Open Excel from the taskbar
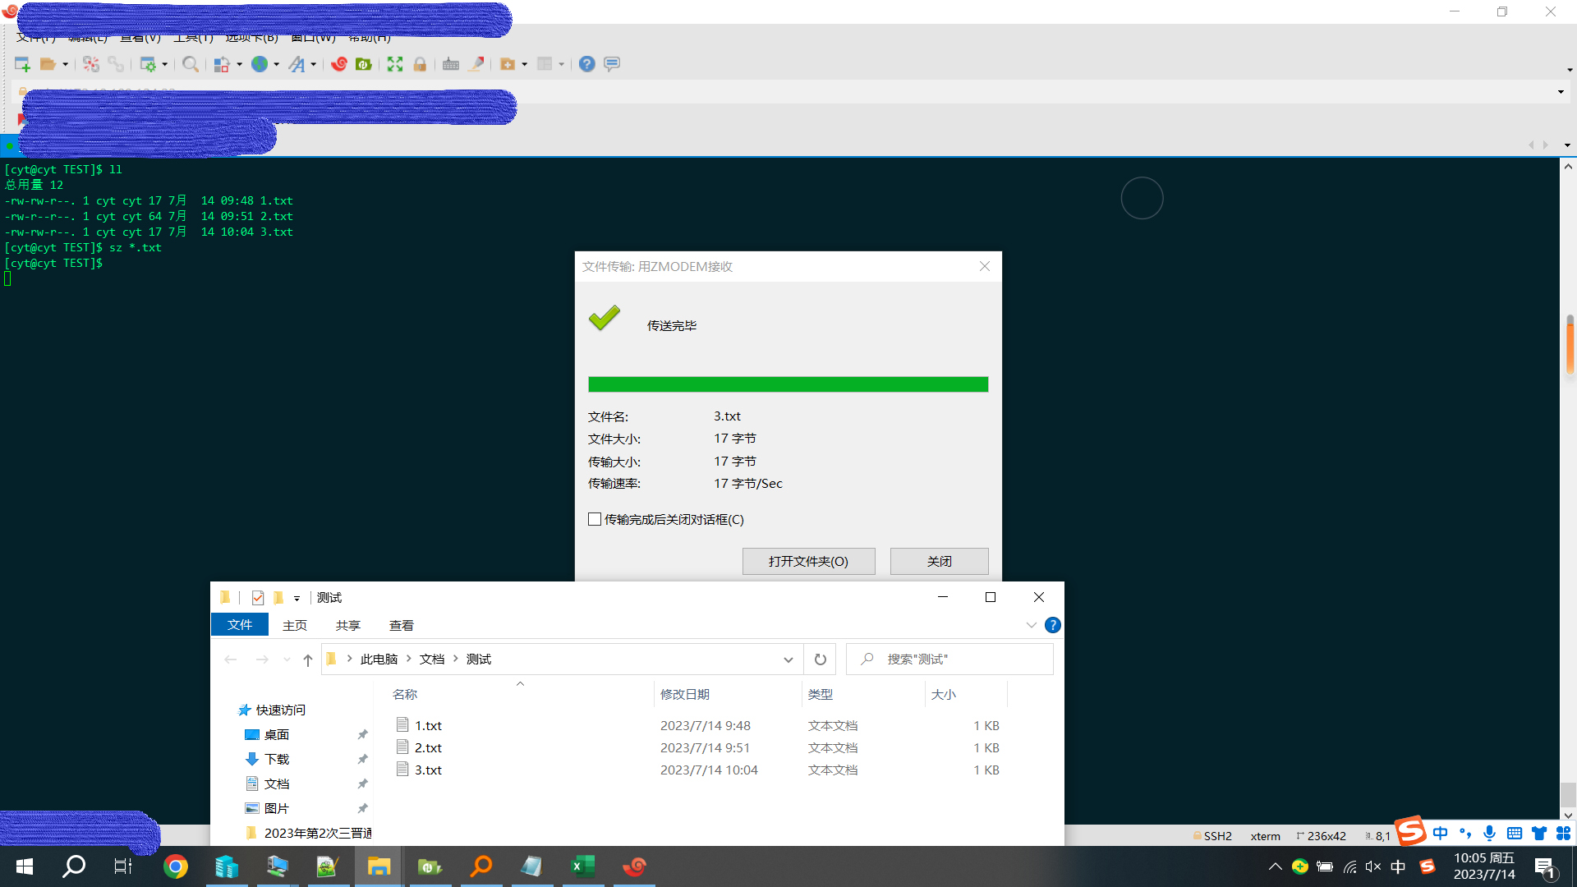 pyautogui.click(x=583, y=866)
